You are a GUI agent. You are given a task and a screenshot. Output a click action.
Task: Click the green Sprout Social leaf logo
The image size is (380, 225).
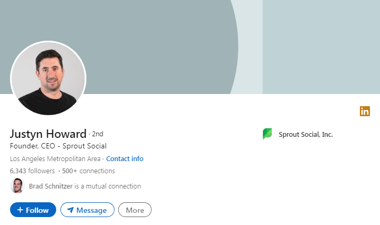(268, 134)
